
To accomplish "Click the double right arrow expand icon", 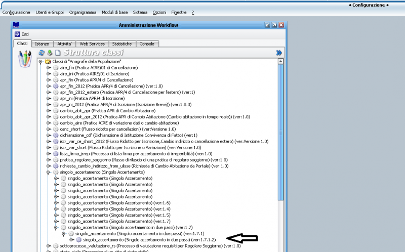I will (279, 53).
